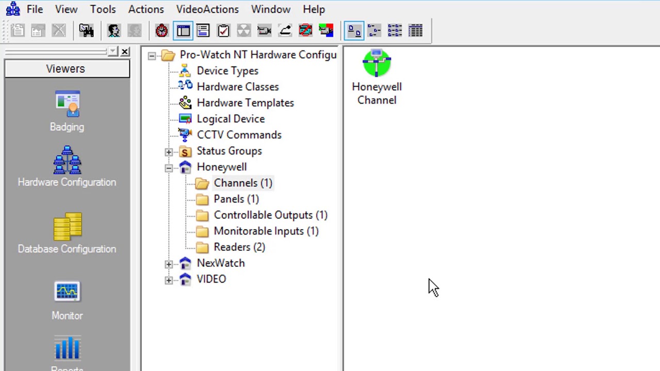Click the alarm clock toolbar icon
The height and width of the screenshot is (371, 660).
[x=161, y=30]
